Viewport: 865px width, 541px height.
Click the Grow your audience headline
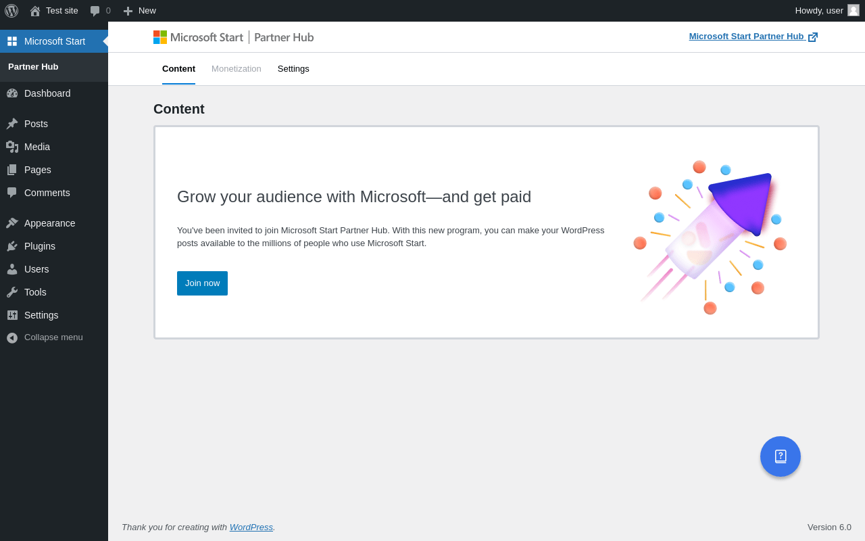[x=354, y=197]
